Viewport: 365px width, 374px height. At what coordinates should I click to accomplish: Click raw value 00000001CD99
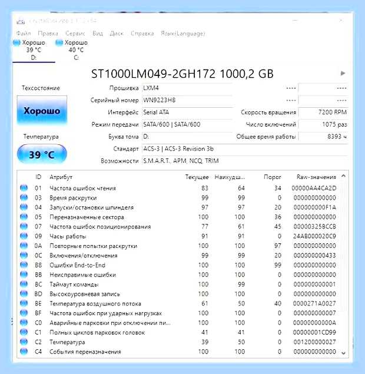[x=314, y=332]
